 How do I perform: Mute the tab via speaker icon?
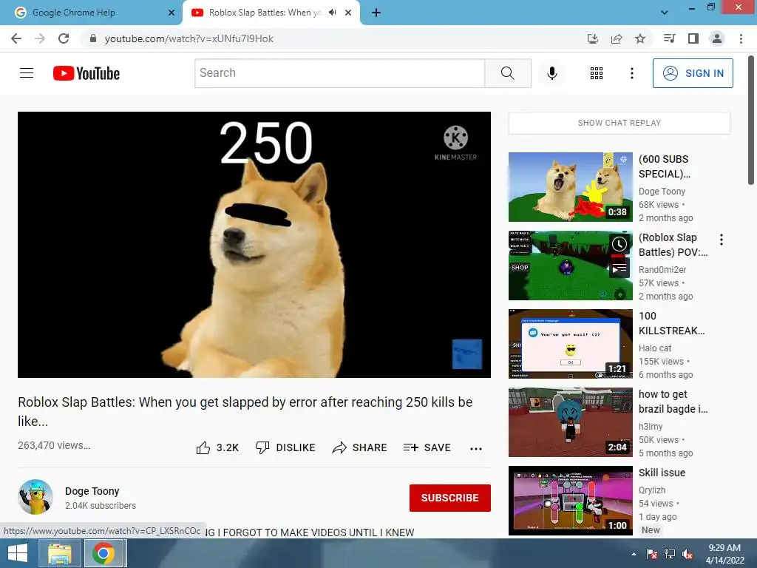[332, 13]
